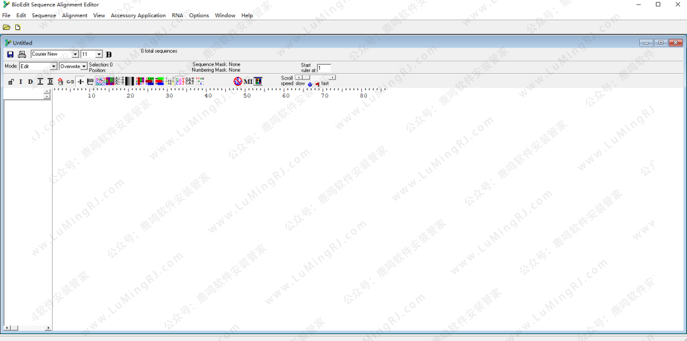687x341 pixels.
Task: Toggle the G/D toolbar button
Action: 70,81
